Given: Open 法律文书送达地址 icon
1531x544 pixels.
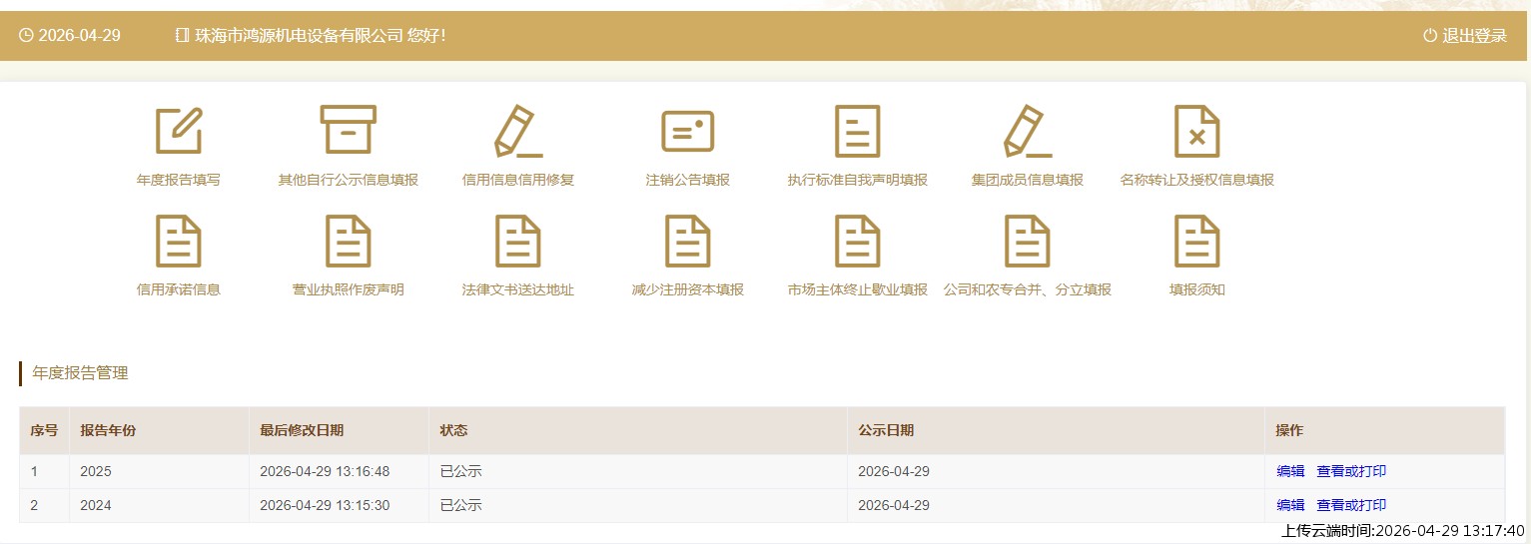Looking at the screenshot, I should pyautogui.click(x=518, y=242).
